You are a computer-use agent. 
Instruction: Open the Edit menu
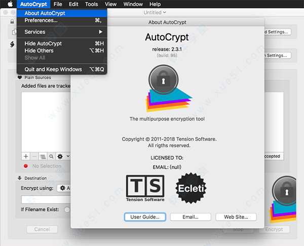pyautogui.click(x=73, y=4)
